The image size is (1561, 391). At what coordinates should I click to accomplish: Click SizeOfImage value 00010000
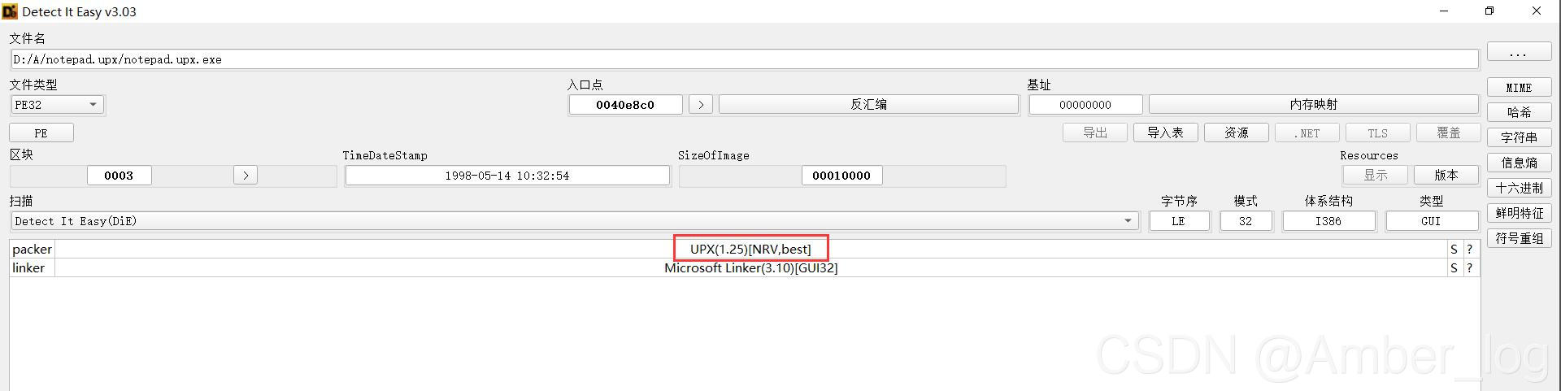point(841,176)
